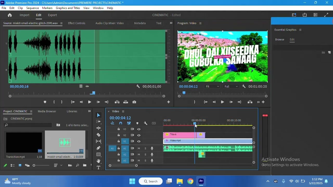Image resolution: width=333 pixels, height=187 pixels.
Task: Select the Slip tool
Action: [98, 141]
